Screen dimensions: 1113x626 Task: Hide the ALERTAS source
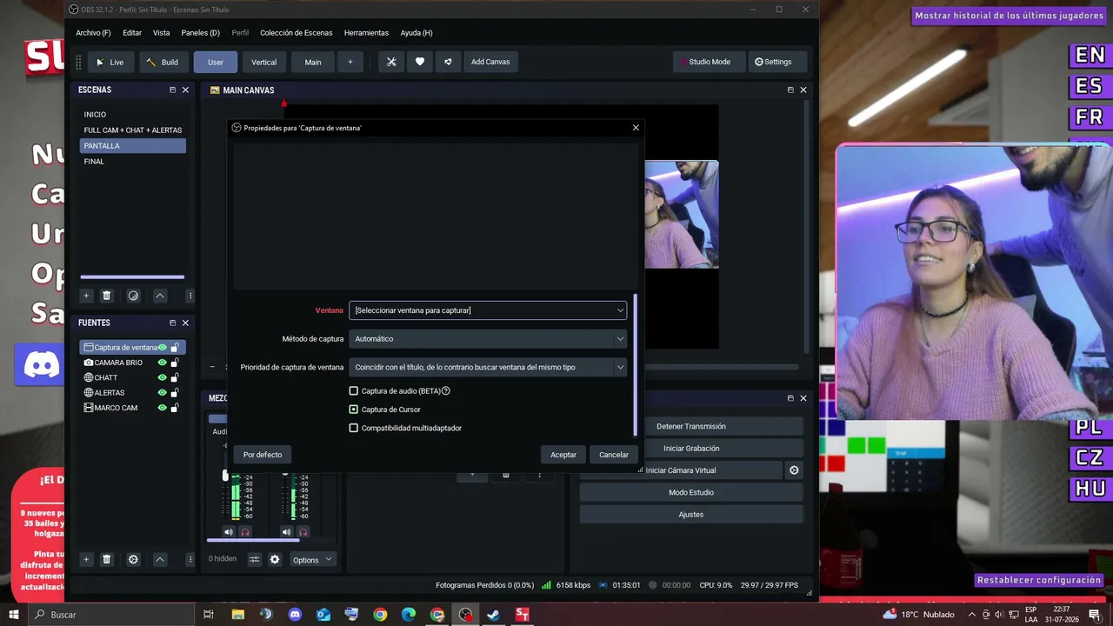click(162, 393)
